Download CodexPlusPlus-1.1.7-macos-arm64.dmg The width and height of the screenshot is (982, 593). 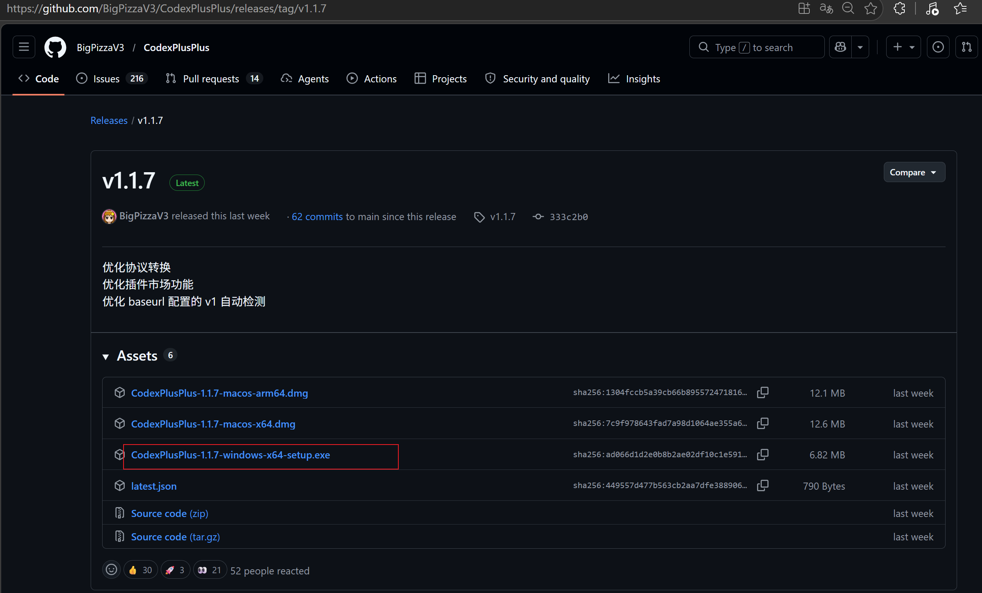pos(219,393)
